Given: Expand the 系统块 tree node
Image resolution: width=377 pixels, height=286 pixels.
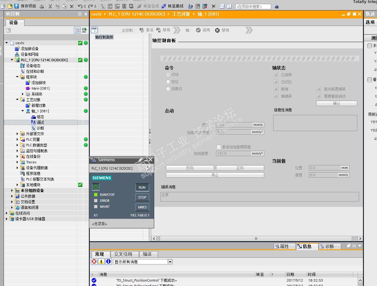Looking at the screenshot, I should 23,94.
